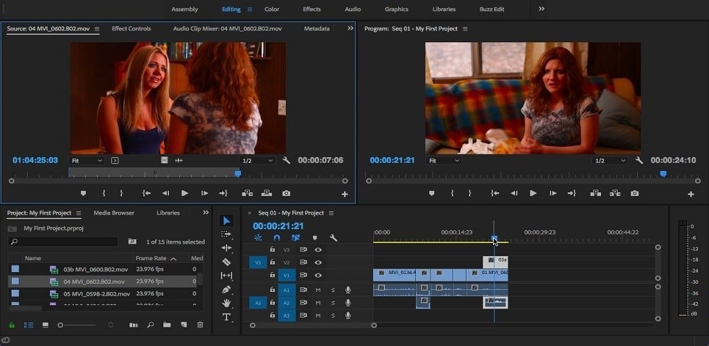Open Source monitor button editor plus
Screen dimensions: 709x346
coord(345,194)
